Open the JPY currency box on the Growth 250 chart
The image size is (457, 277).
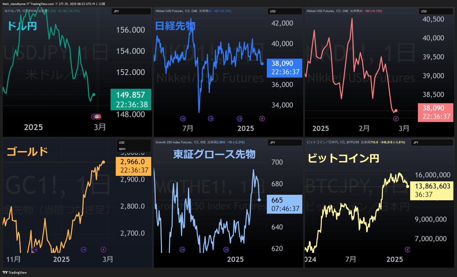click(x=285, y=142)
